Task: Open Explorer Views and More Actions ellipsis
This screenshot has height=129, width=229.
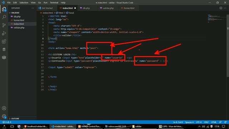Action: (33, 8)
